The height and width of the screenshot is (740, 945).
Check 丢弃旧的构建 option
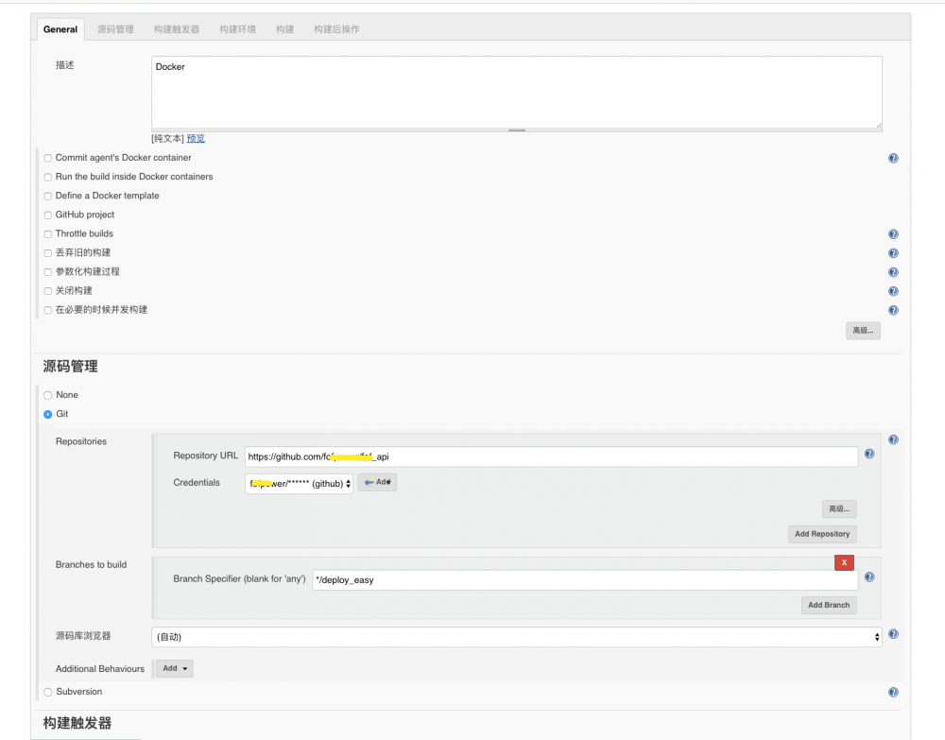(x=47, y=253)
